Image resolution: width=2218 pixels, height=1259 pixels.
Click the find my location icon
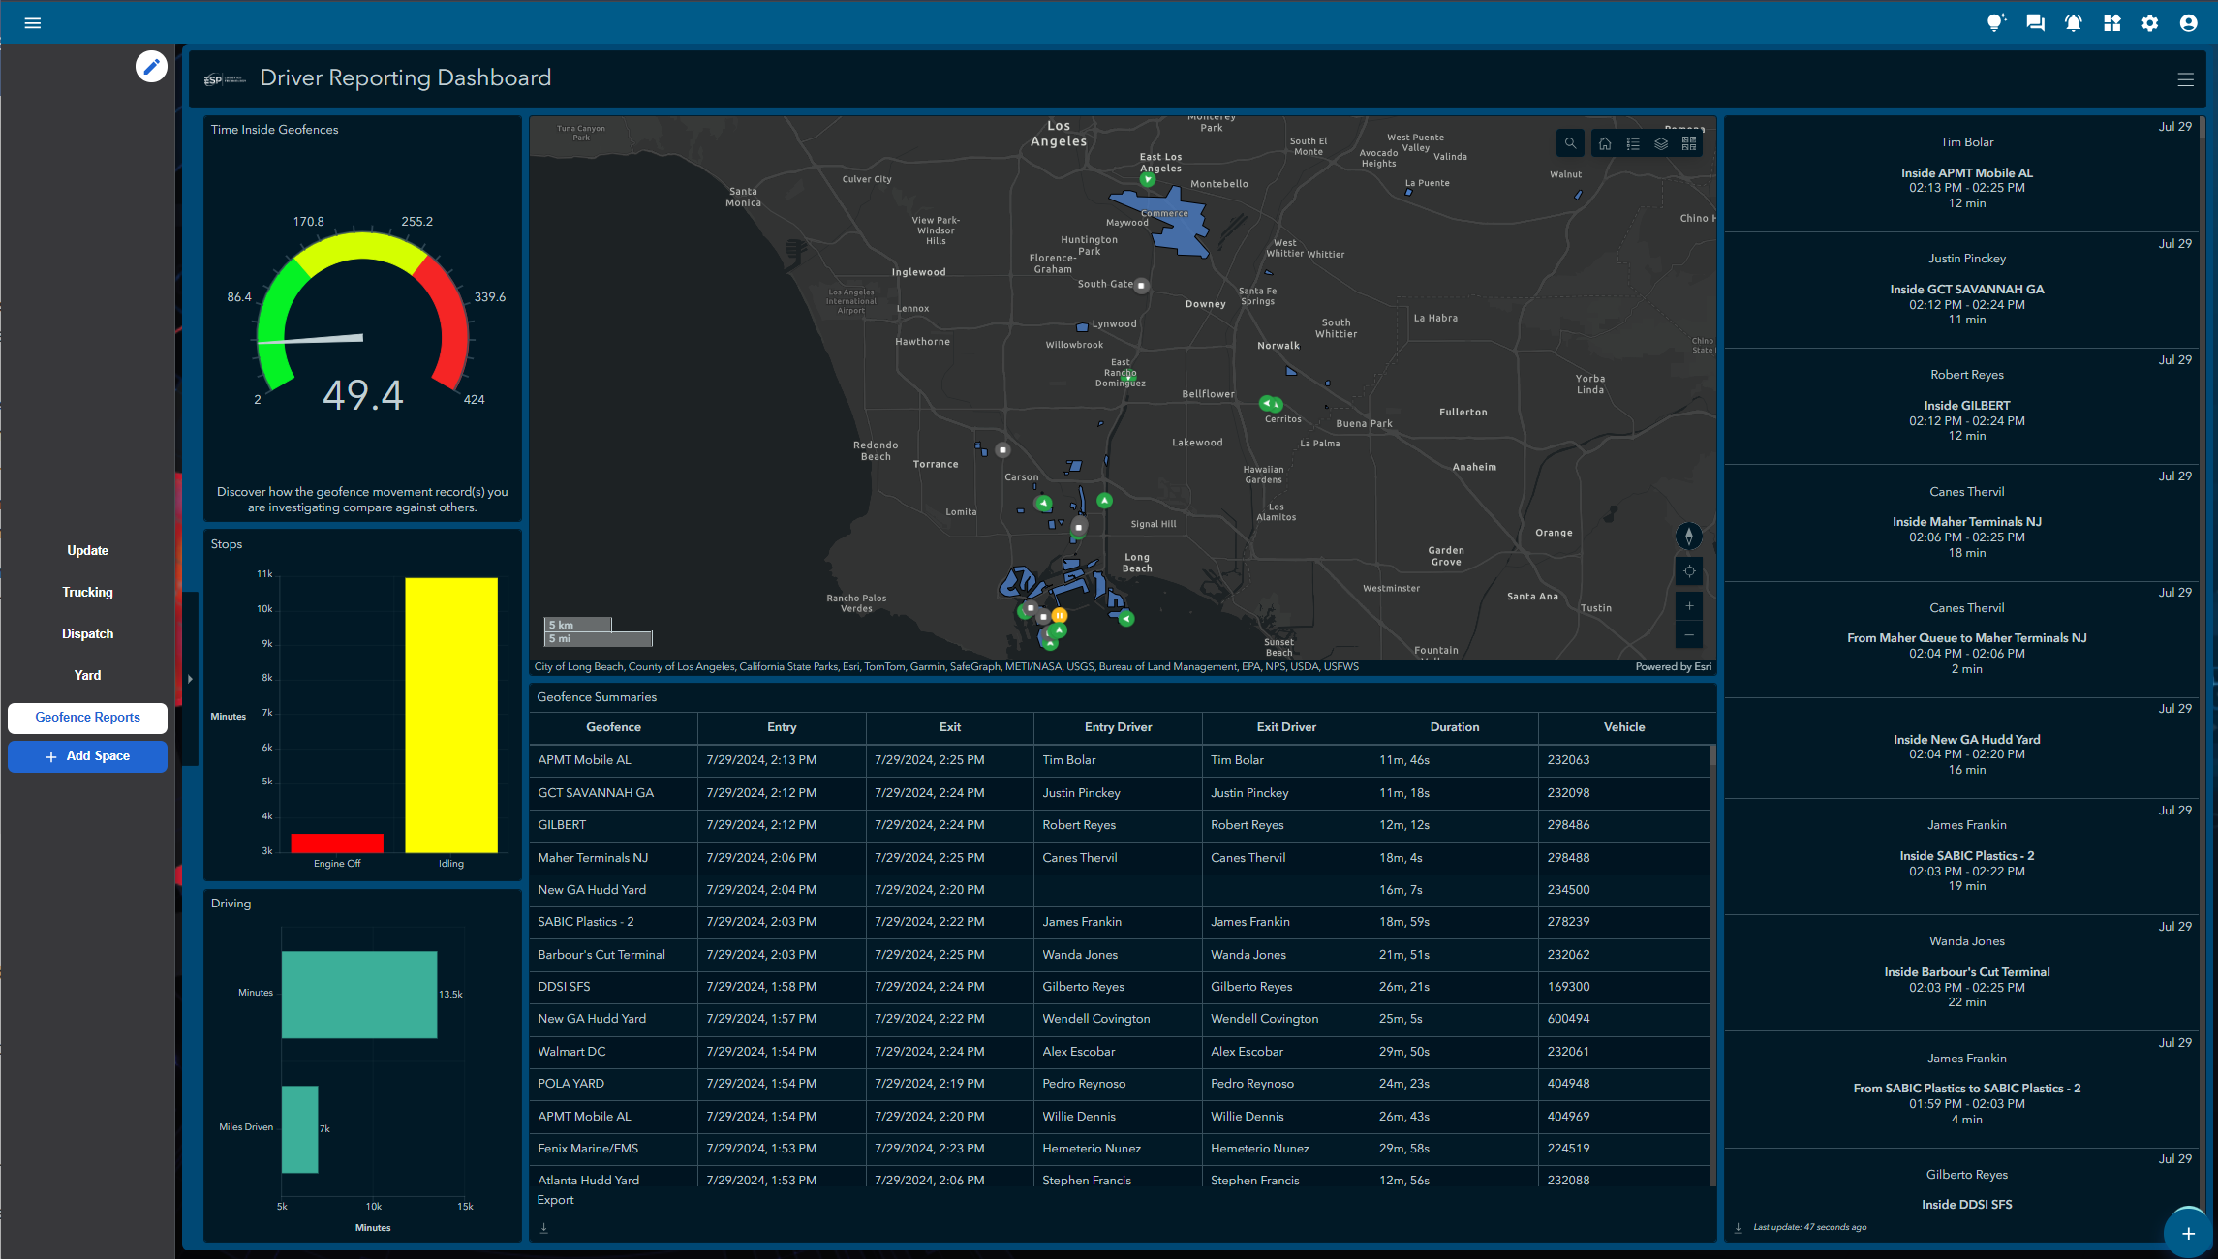point(1688,571)
